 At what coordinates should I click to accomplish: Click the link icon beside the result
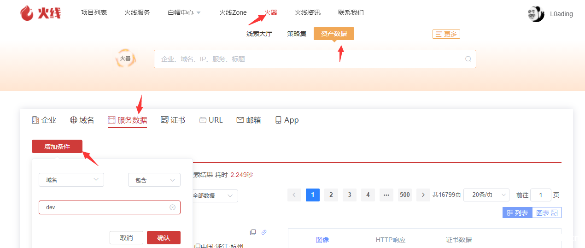(264, 232)
